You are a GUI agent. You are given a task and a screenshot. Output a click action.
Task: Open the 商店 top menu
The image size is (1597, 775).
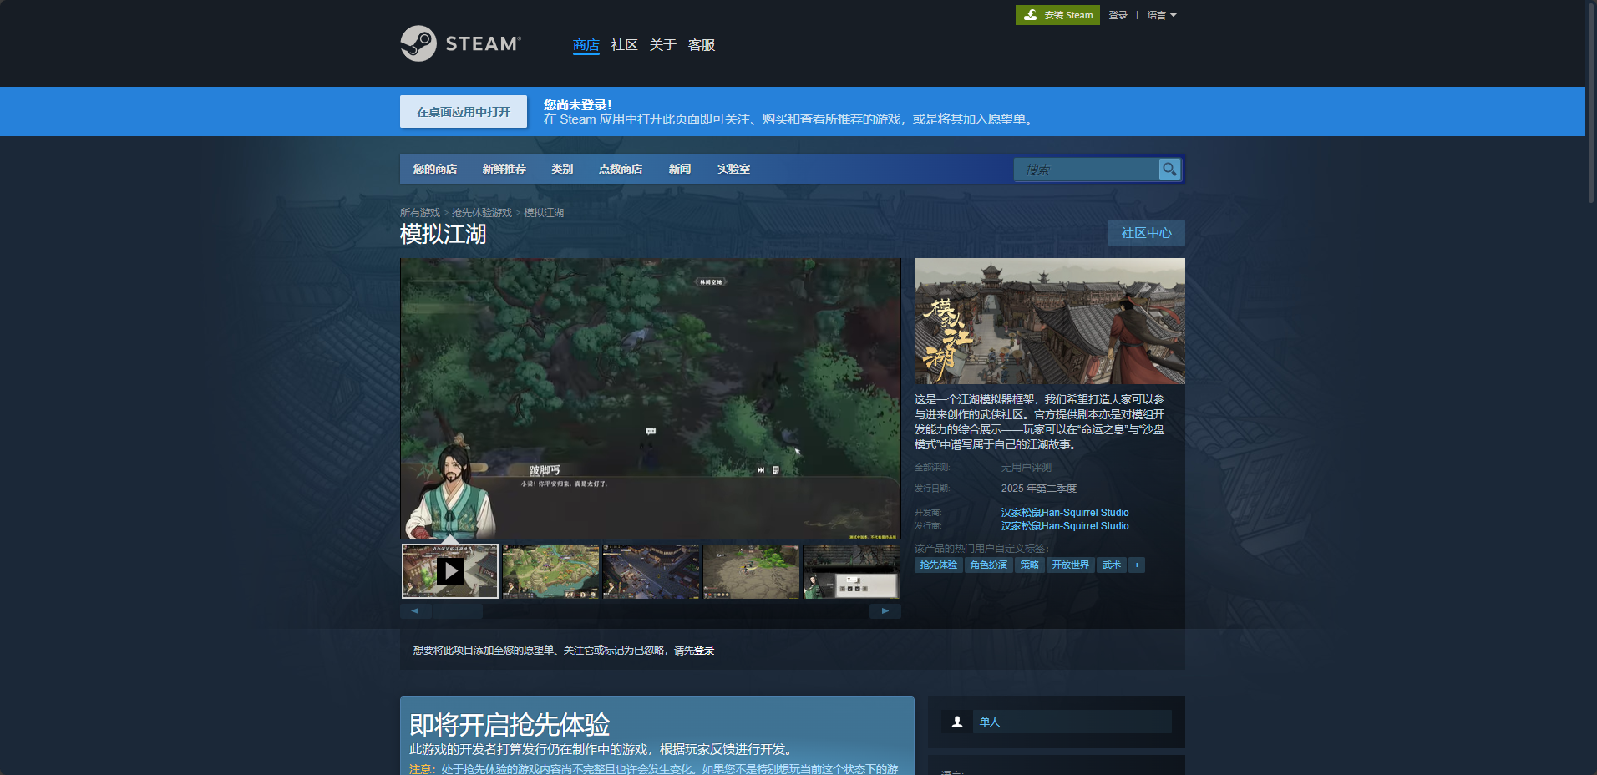tap(586, 45)
